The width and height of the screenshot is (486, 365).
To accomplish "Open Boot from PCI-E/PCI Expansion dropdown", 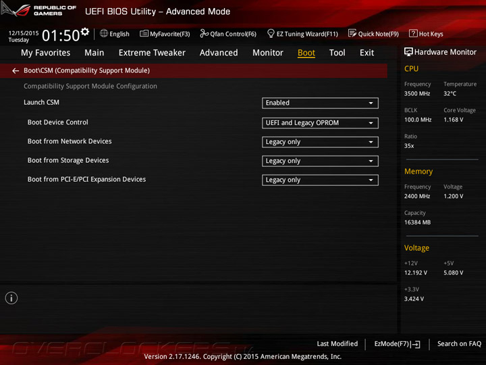I will click(320, 180).
